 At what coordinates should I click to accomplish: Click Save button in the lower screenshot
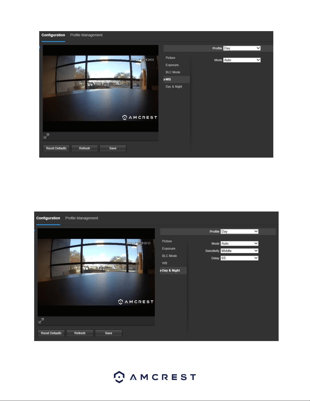(x=109, y=333)
